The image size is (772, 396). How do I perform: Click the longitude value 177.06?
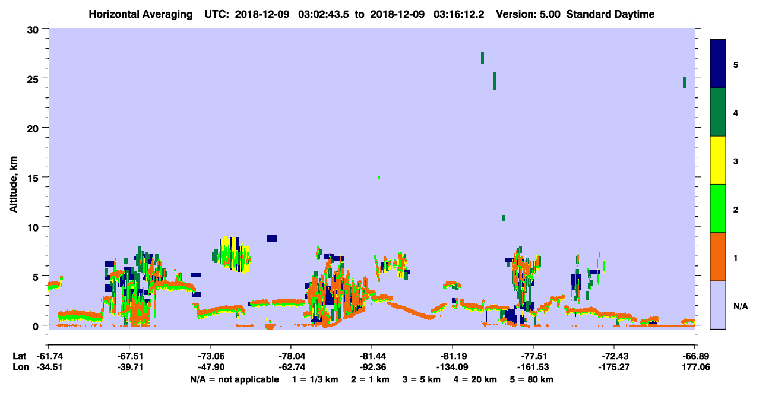[696, 368]
